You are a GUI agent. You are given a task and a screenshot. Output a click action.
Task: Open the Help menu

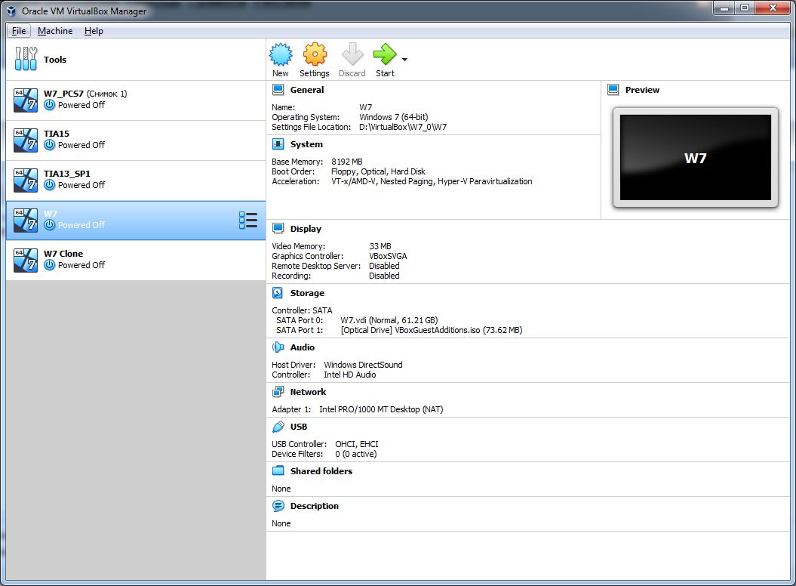[x=94, y=31]
